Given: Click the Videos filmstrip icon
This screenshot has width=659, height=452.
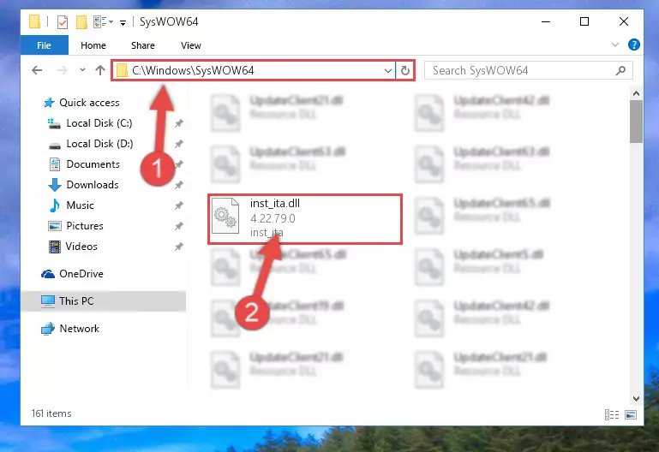Looking at the screenshot, I should [x=54, y=247].
